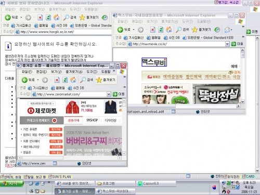Click Internet Explorer quick launch icon on taskbar
This screenshot has height=195, width=260.
point(37,184)
